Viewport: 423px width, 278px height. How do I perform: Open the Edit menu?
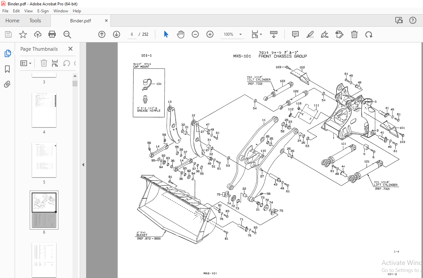click(16, 11)
